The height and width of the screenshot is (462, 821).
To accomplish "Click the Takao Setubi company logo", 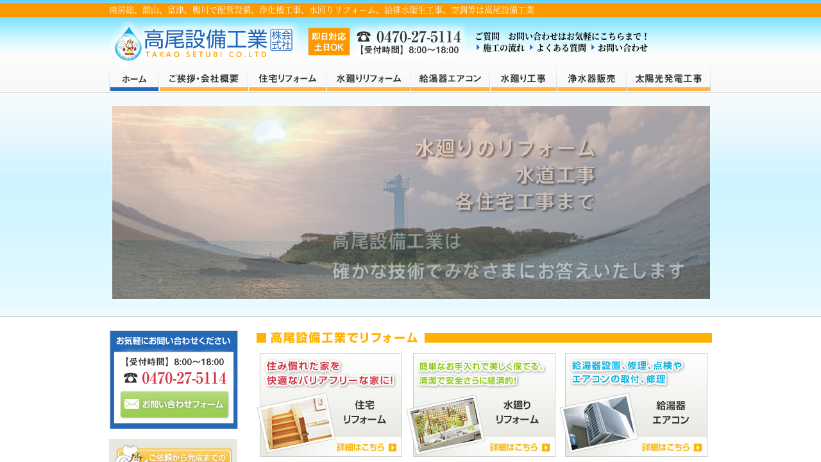I will click(x=203, y=42).
